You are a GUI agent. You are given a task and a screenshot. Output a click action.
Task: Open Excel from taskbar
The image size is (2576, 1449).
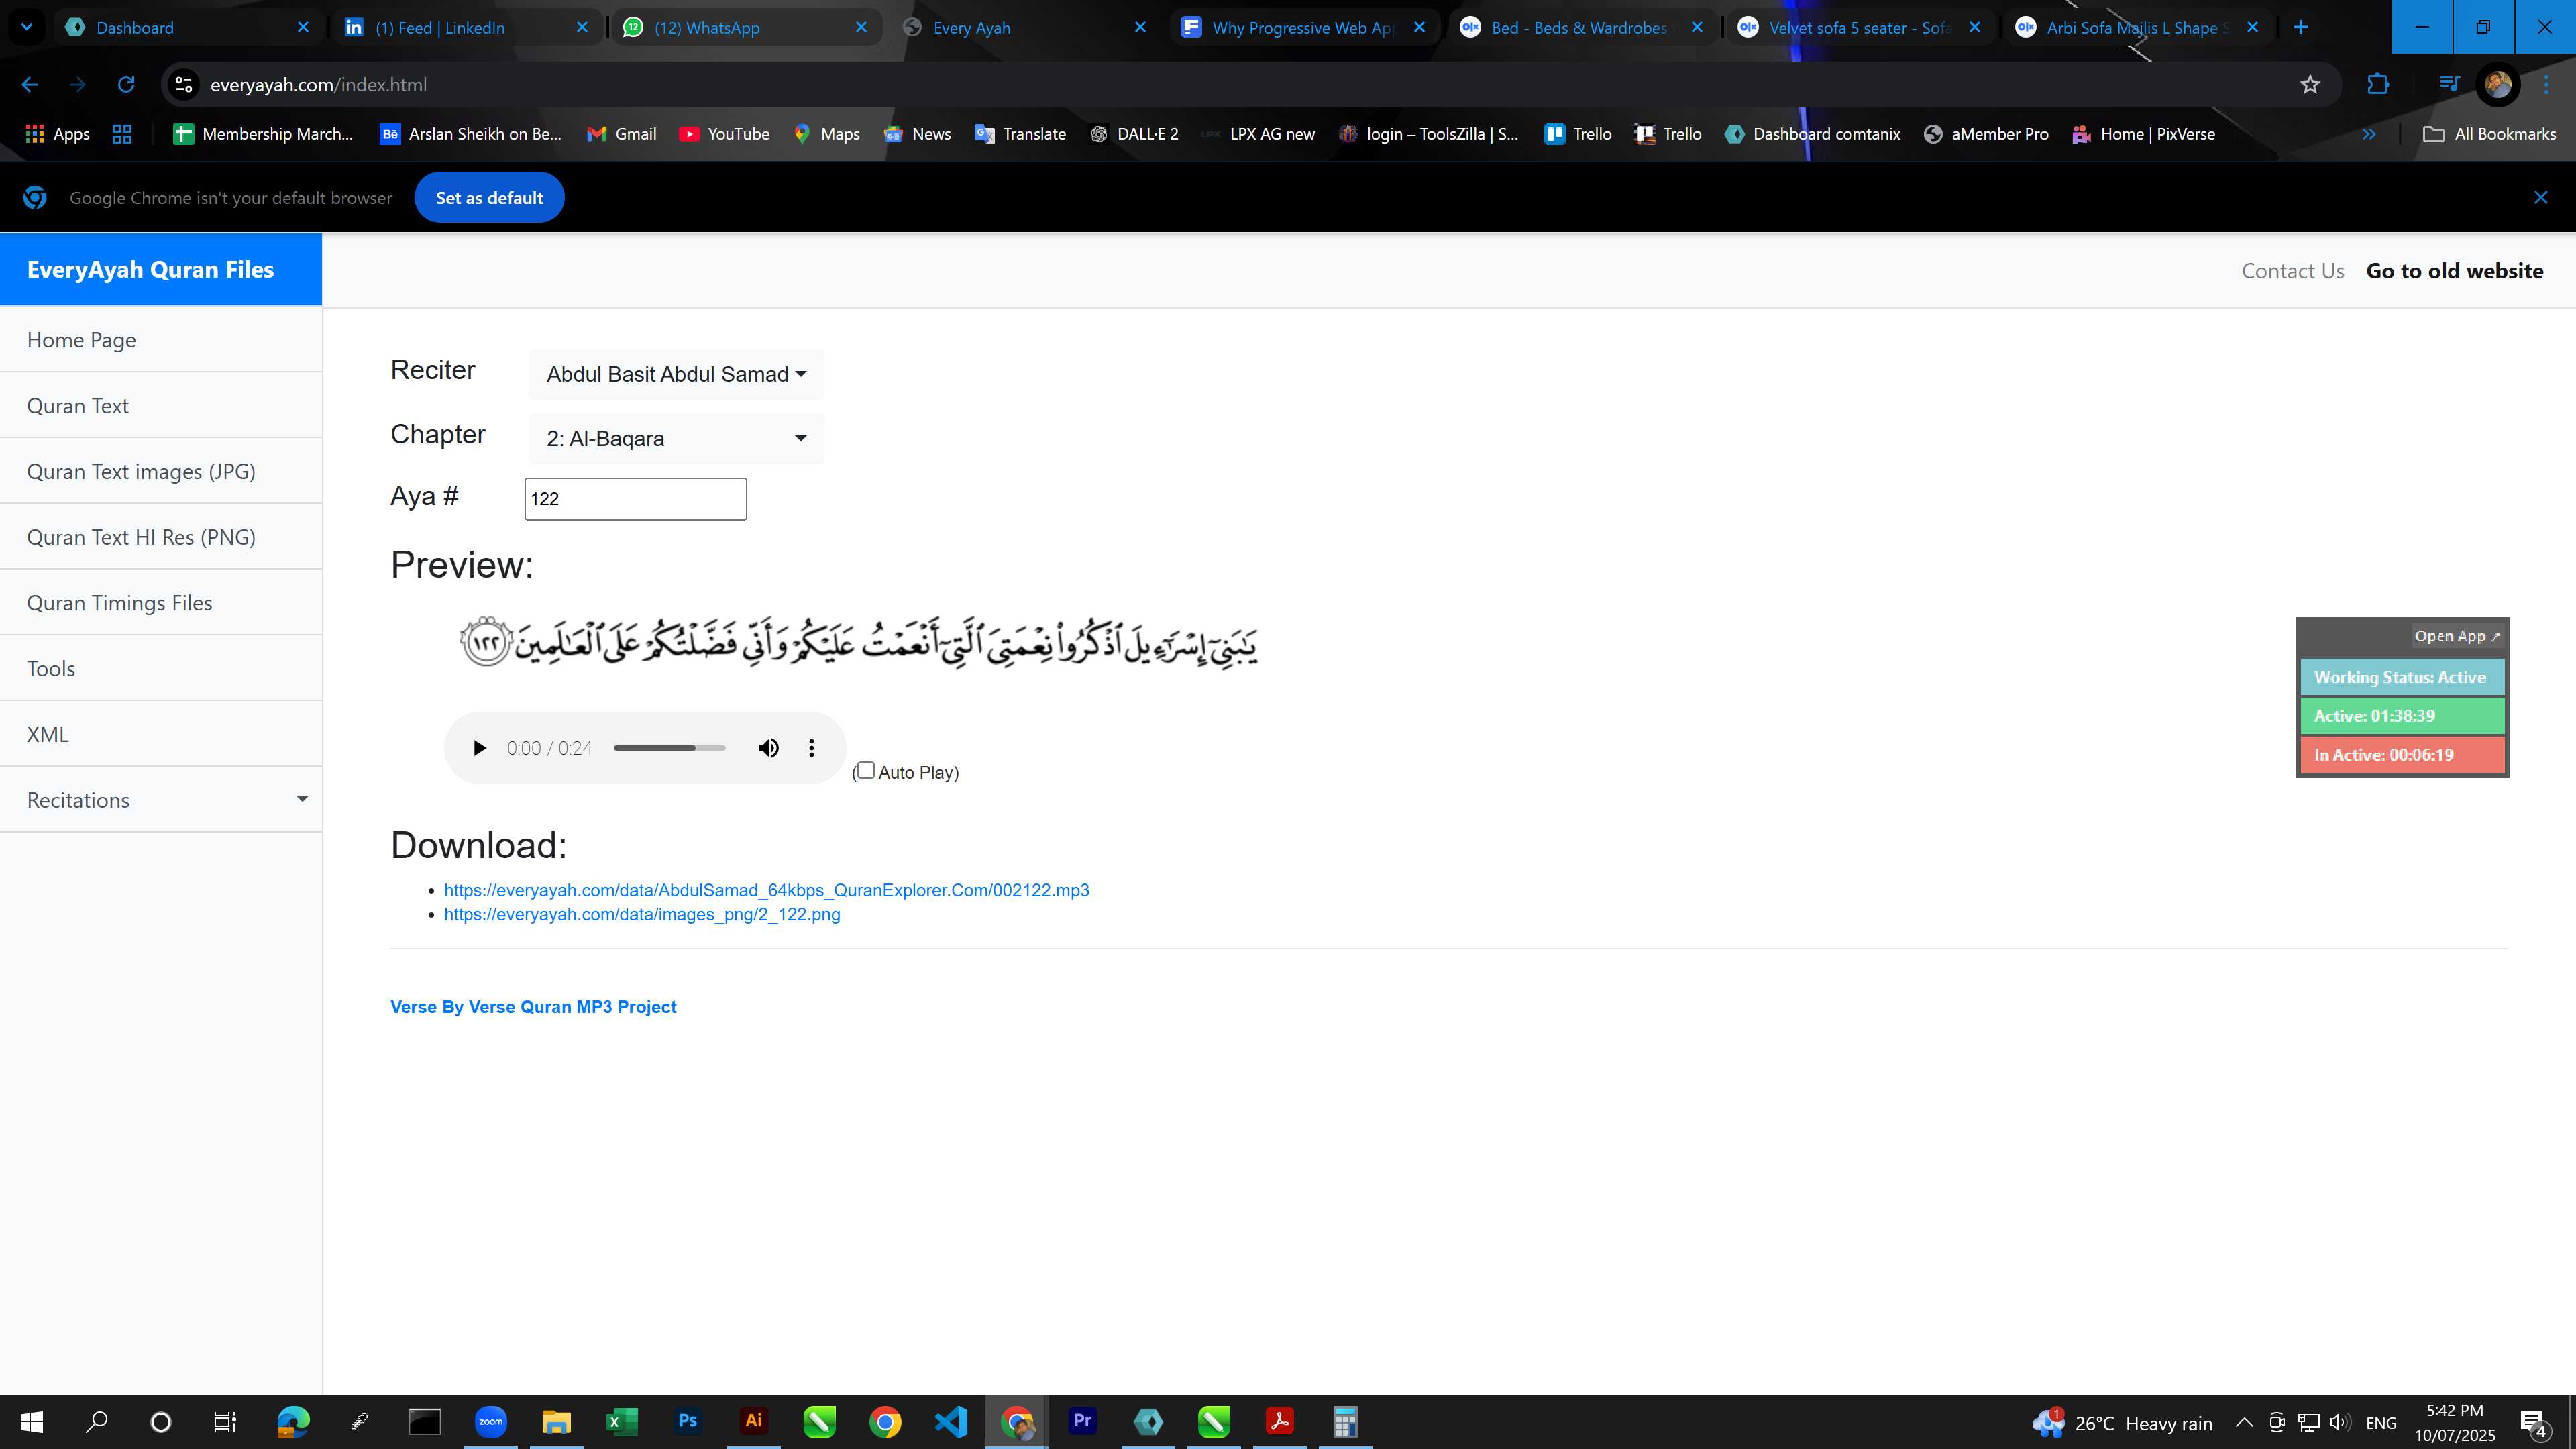click(621, 1422)
